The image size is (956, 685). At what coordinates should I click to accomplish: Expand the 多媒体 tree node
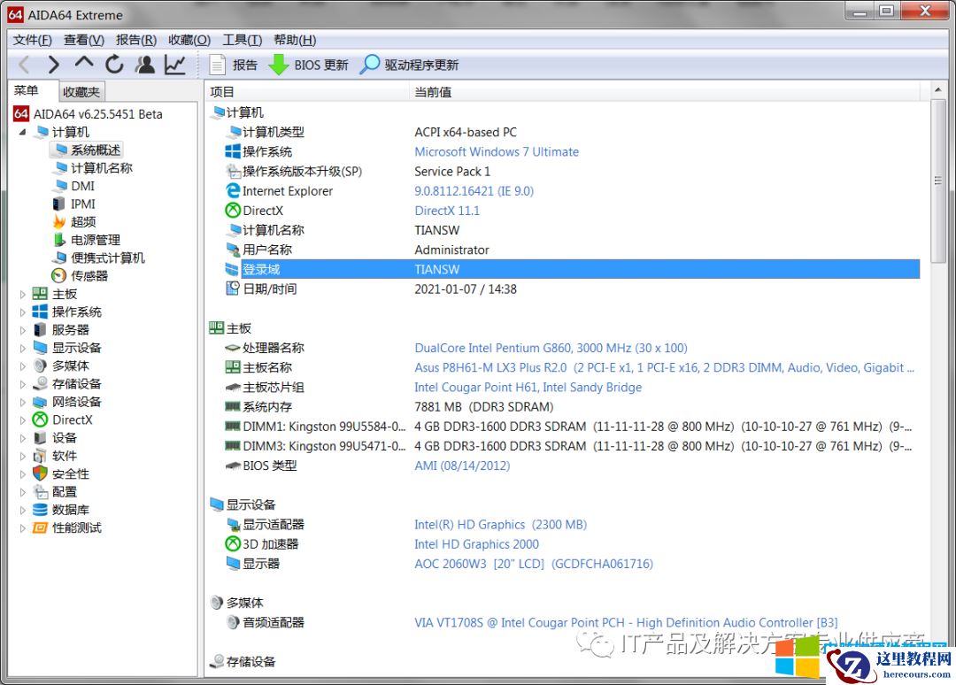pos(22,366)
